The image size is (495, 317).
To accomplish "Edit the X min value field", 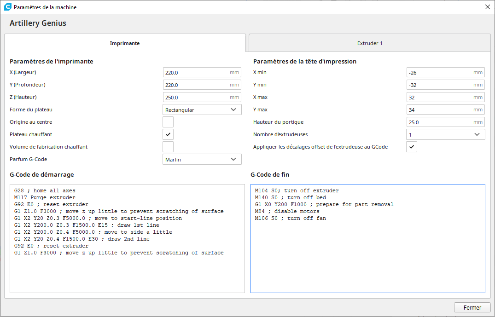I will [445, 73].
